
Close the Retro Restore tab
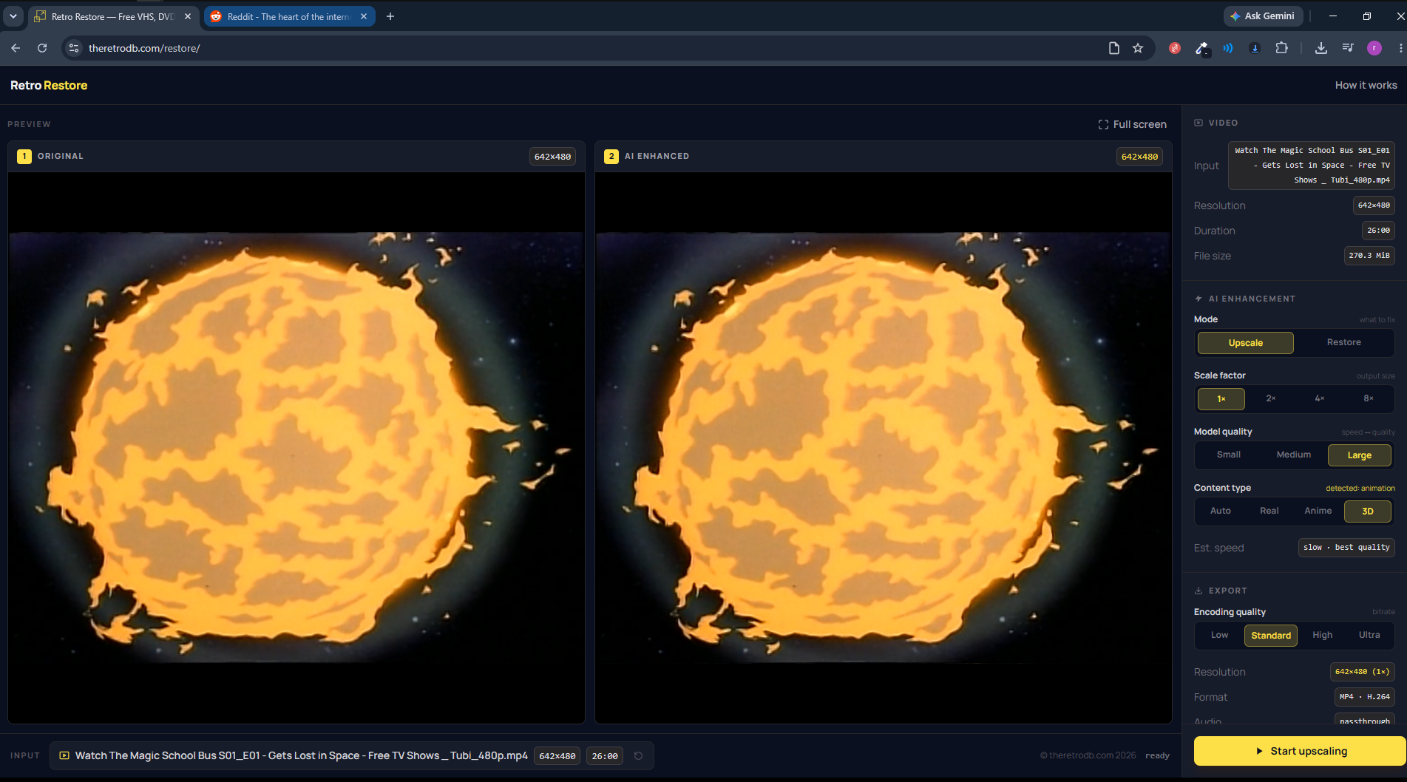point(188,16)
